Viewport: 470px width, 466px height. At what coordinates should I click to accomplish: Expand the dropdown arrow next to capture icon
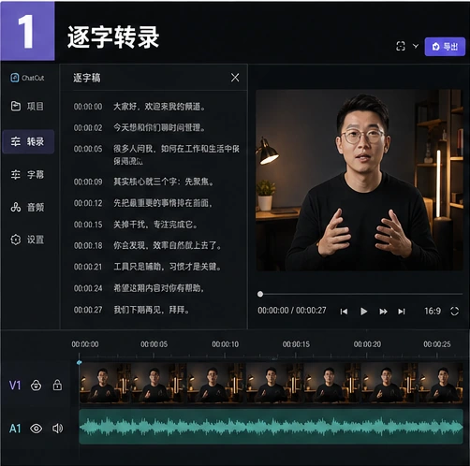[416, 46]
